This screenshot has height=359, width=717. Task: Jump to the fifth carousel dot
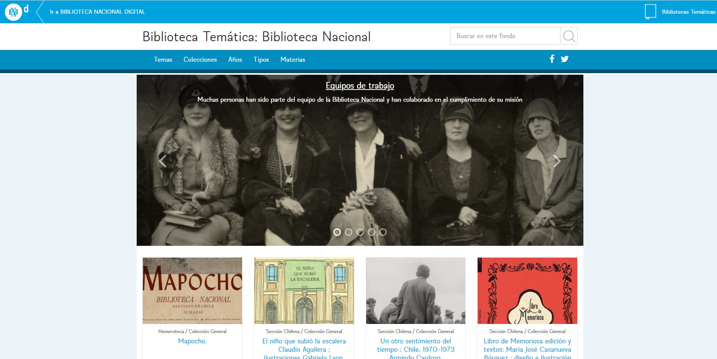point(383,232)
